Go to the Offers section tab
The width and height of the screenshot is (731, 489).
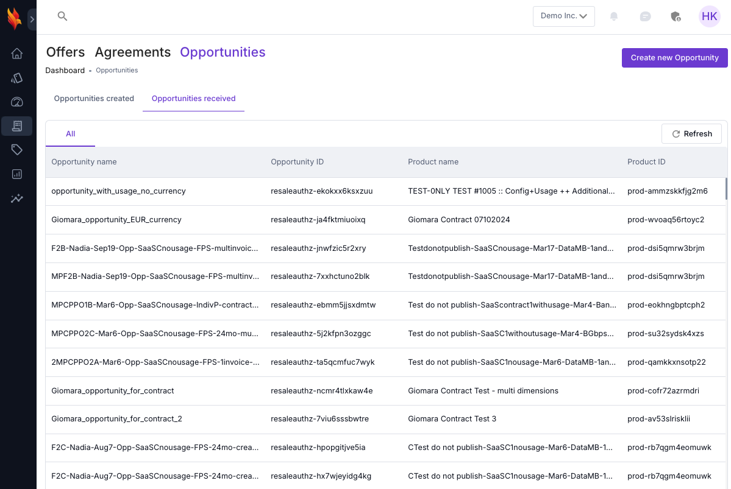pyautogui.click(x=65, y=52)
